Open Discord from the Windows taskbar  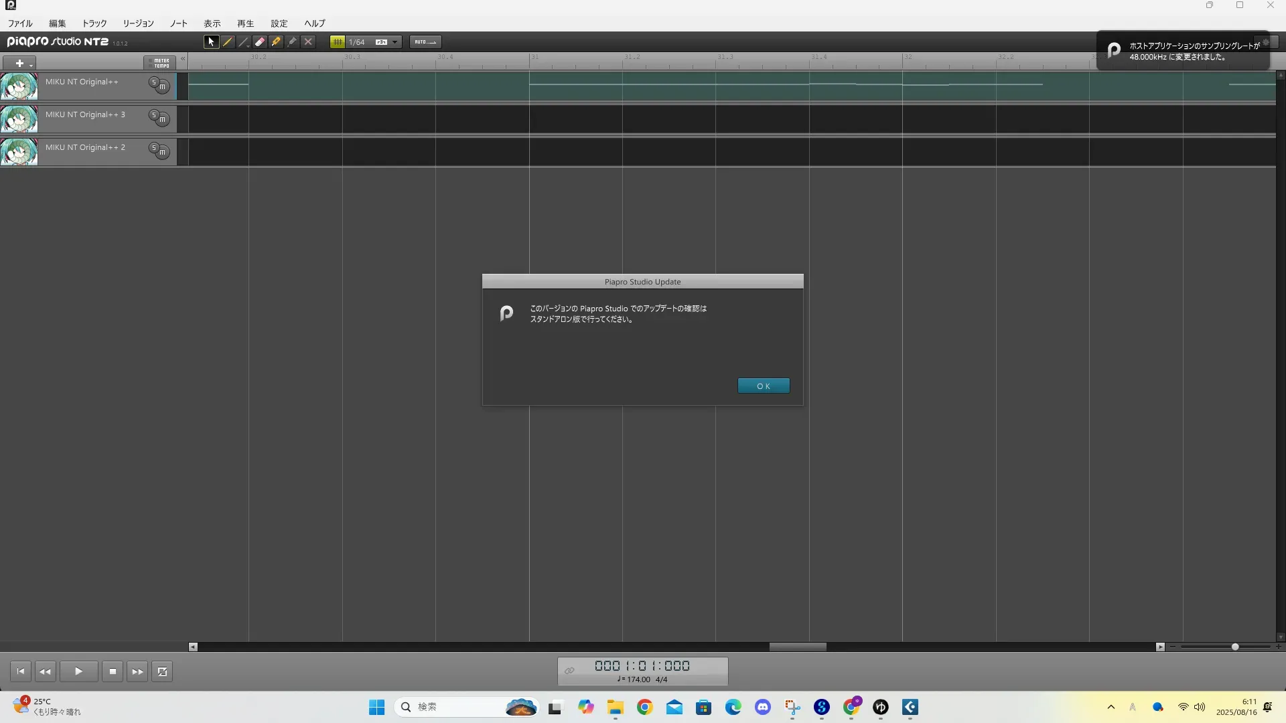click(762, 708)
